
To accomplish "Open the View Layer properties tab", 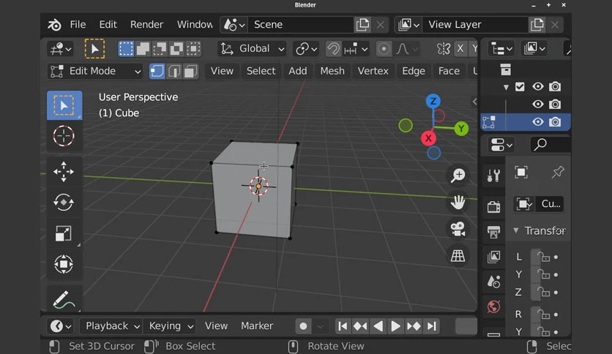I will 493,257.
